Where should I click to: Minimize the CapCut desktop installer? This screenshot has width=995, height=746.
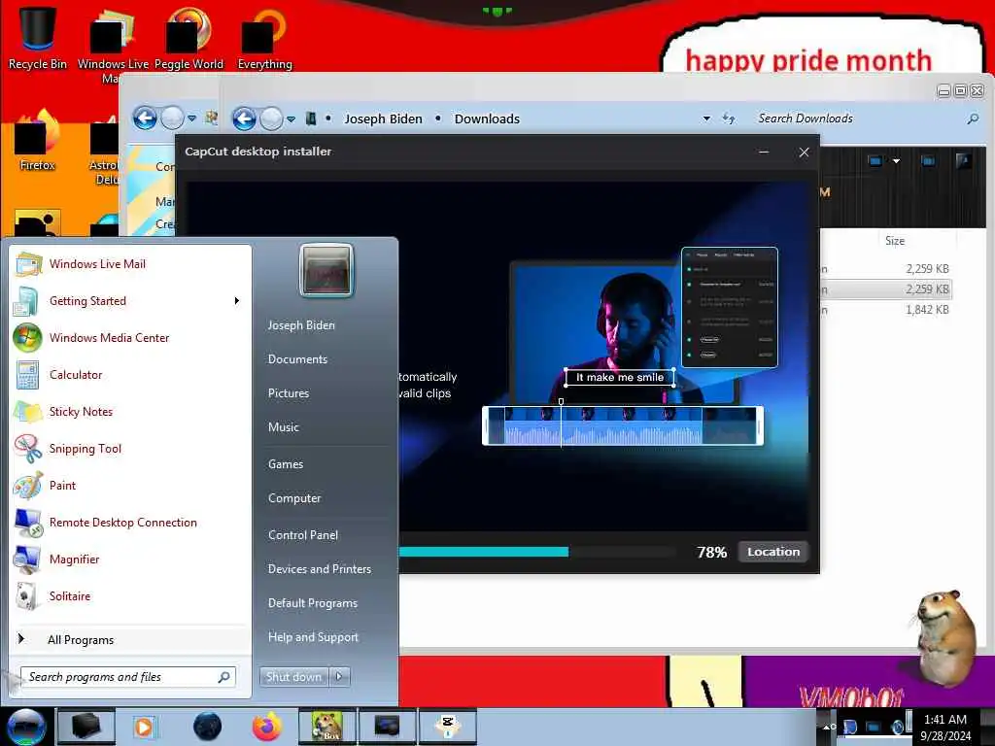click(764, 153)
